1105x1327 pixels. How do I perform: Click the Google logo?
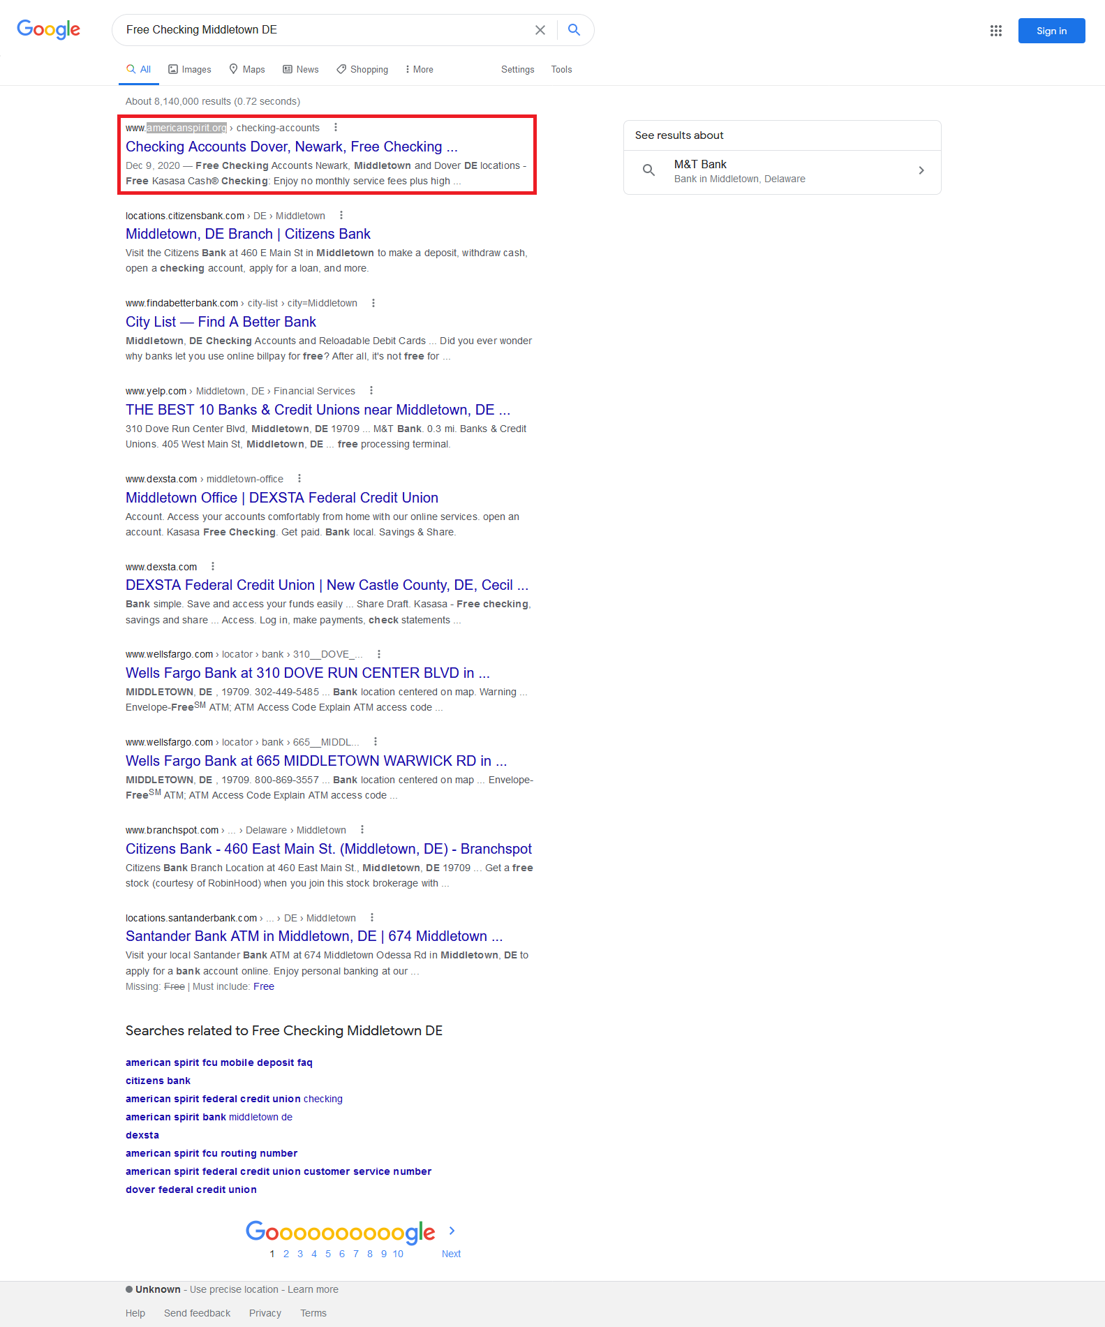48,29
